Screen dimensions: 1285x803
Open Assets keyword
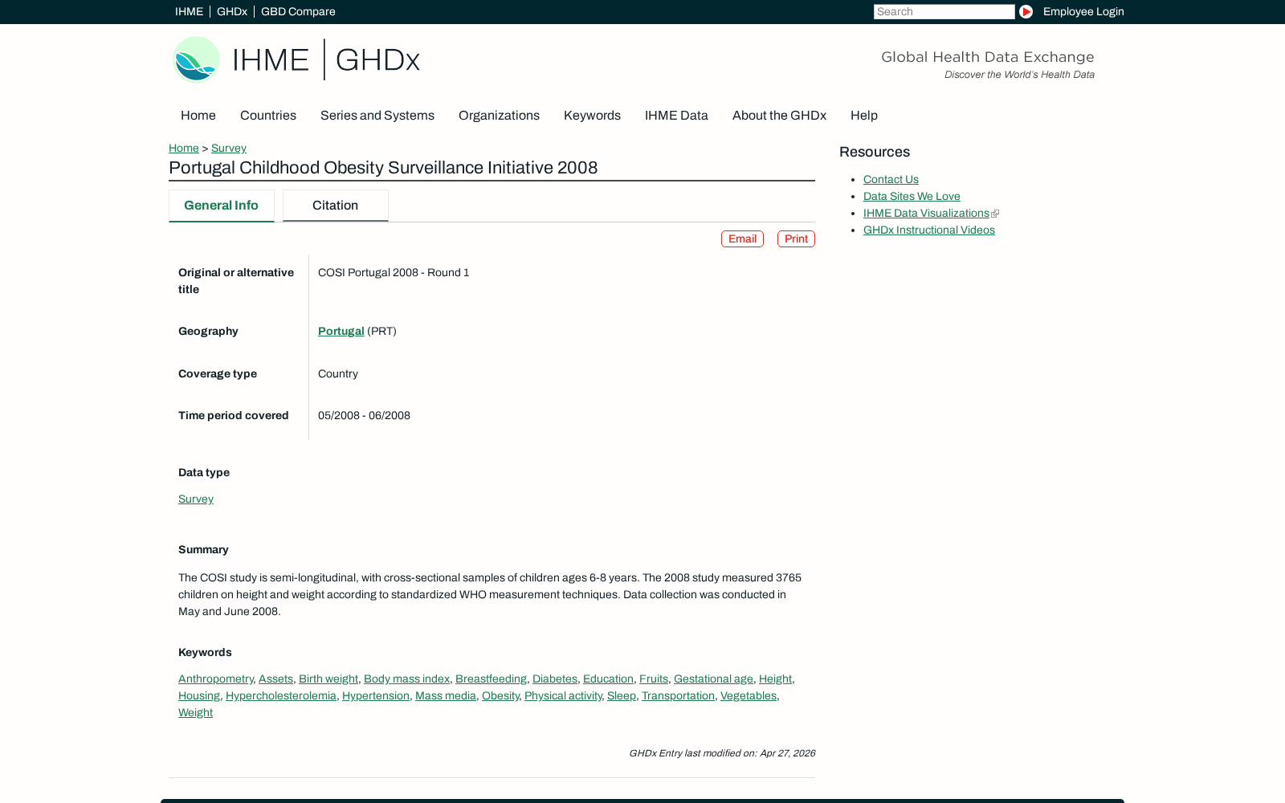pos(275,679)
